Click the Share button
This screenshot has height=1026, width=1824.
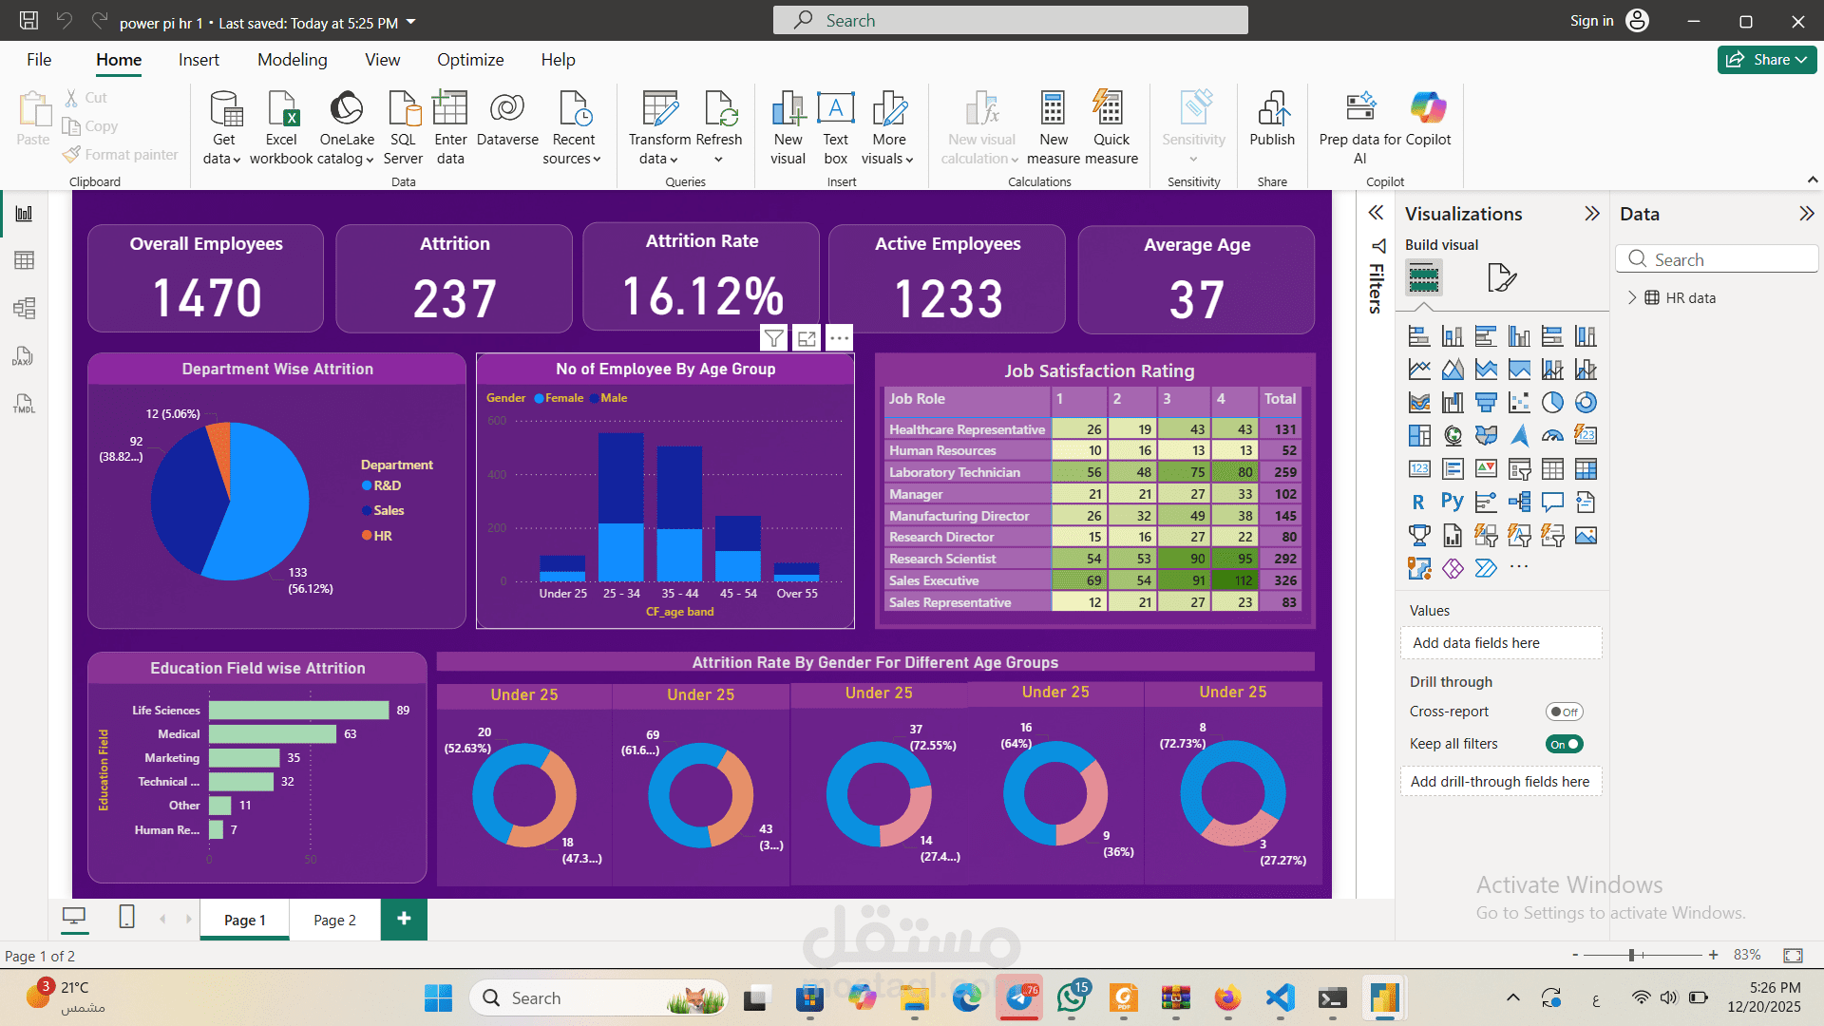pos(1765,59)
